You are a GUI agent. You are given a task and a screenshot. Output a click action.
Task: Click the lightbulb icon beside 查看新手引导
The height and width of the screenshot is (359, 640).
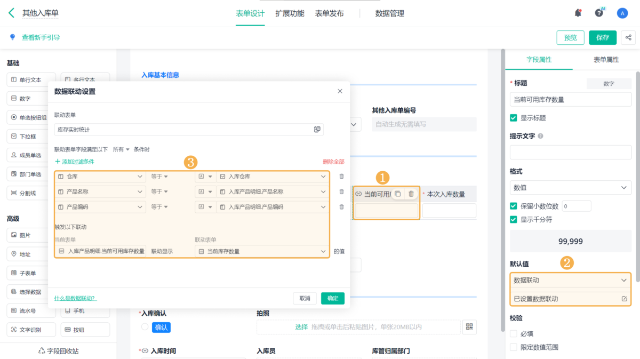click(x=12, y=37)
